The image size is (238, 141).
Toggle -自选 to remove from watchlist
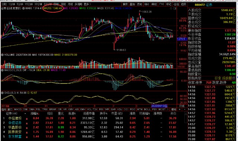point(176,4)
